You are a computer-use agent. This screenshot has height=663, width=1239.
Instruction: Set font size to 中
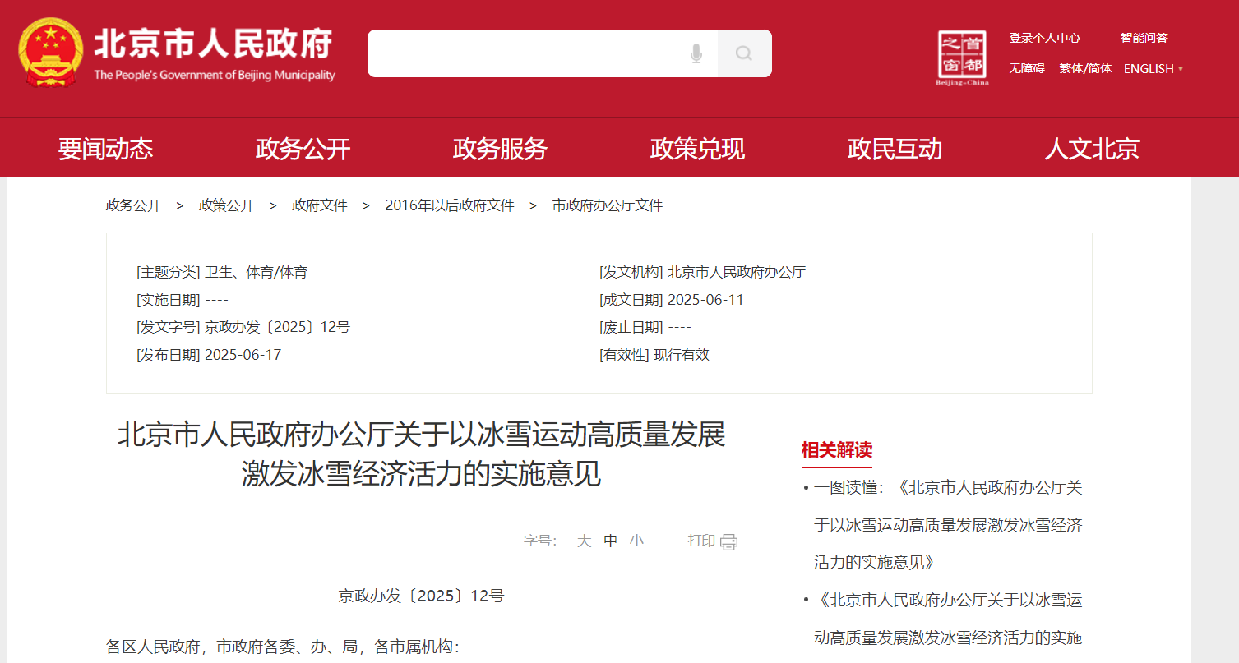pyautogui.click(x=610, y=541)
